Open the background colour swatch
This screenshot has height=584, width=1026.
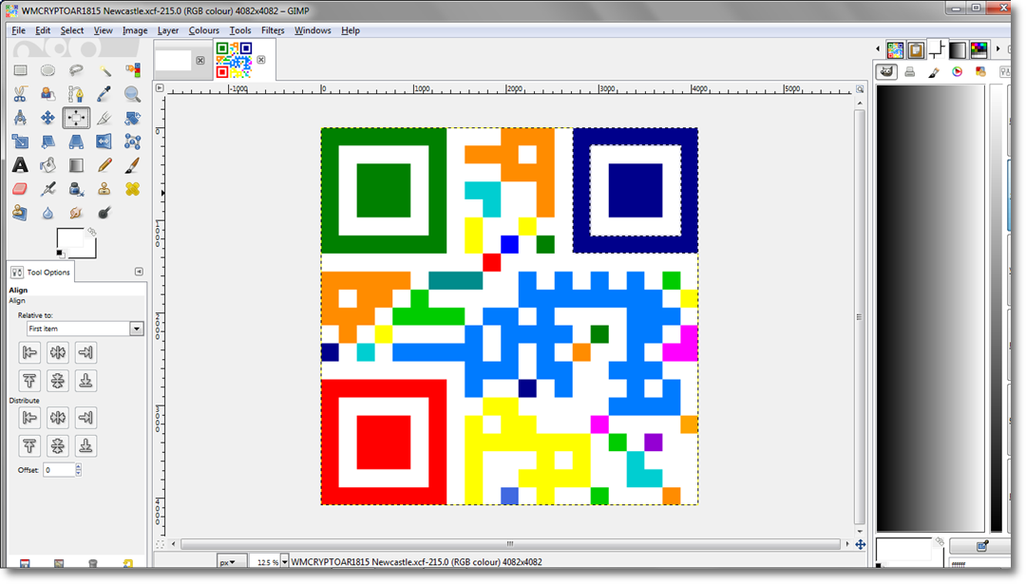point(90,252)
